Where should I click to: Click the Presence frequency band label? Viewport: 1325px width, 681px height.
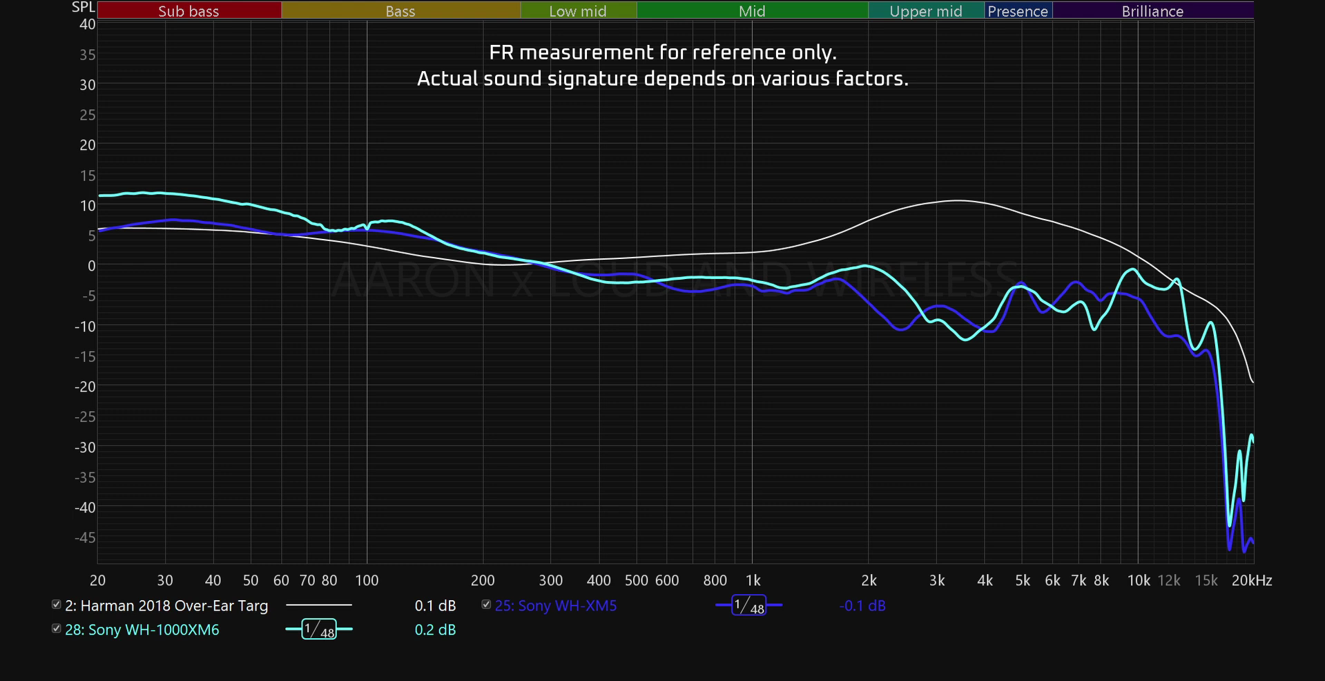(1018, 11)
